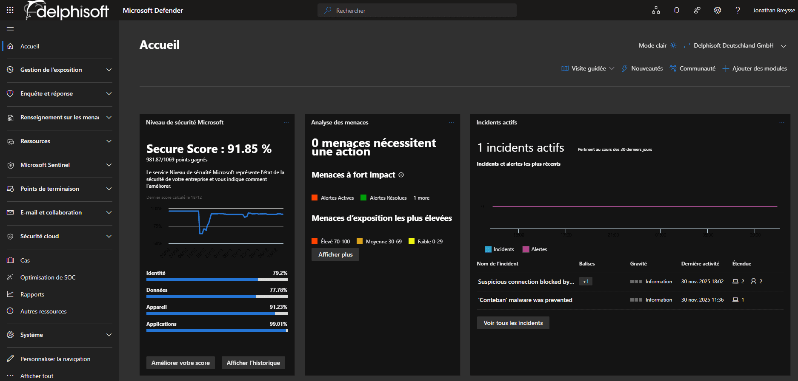
Task: Click the Rapports chart icon
Action: click(10, 294)
